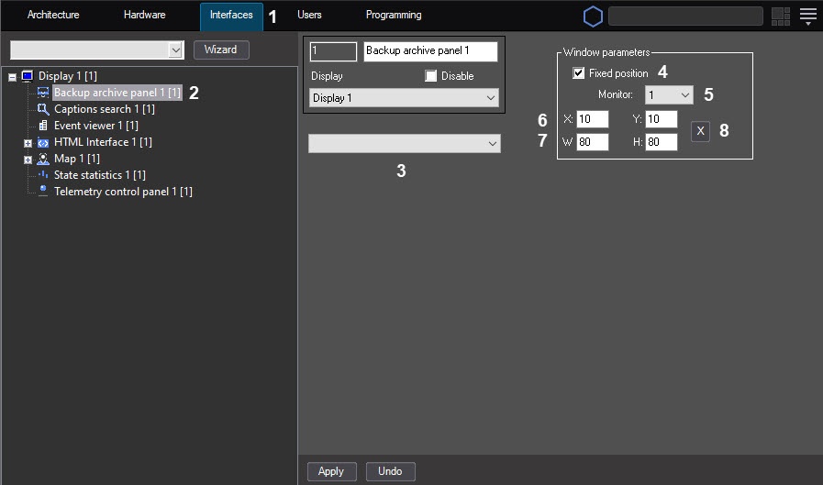Select Captions search 1 tree item
This screenshot has height=485, width=823.
tap(105, 109)
